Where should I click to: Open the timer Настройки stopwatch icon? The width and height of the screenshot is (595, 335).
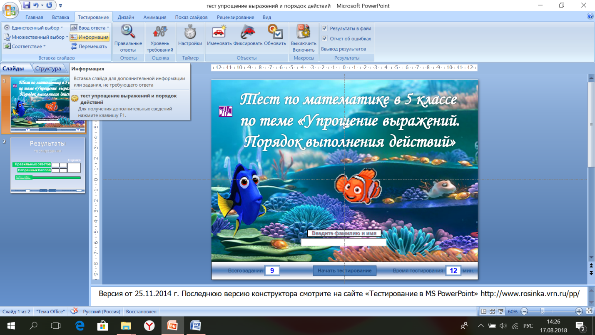coord(190,31)
